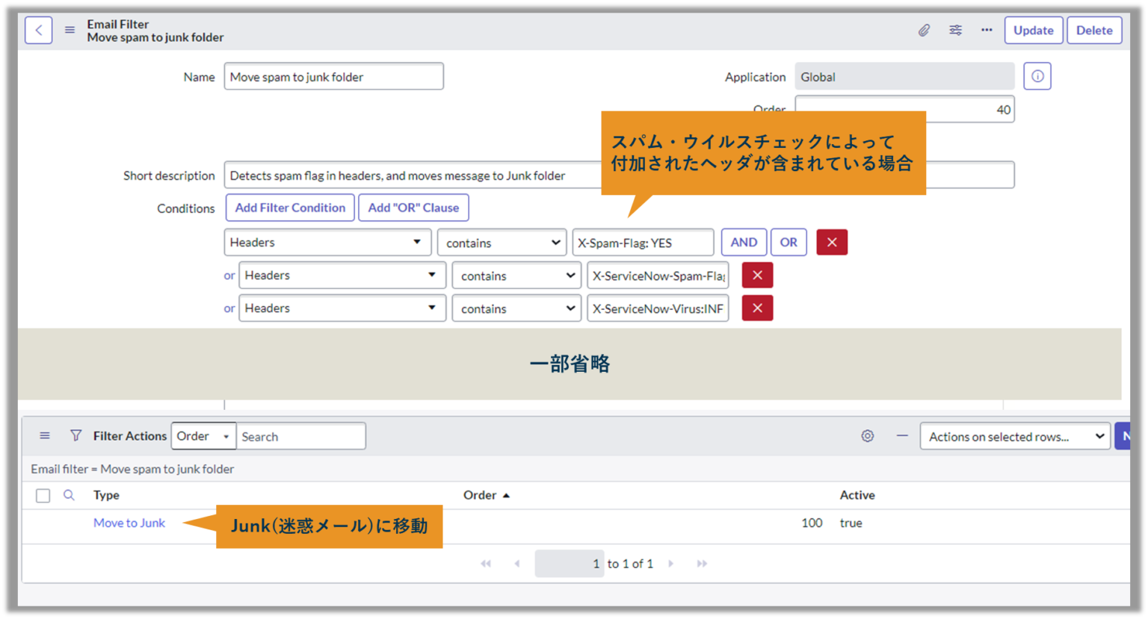The image size is (1148, 619).
Task: Open the Move to Junk record link
Action: (129, 523)
